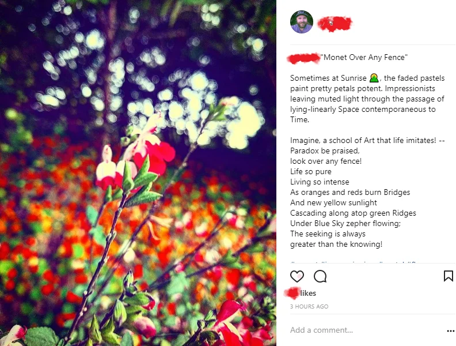Open the redacted username before the caption title
The height and width of the screenshot is (346, 456).
point(303,58)
